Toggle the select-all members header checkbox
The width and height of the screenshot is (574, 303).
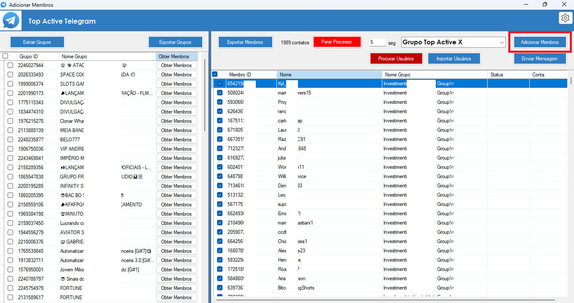coord(215,74)
